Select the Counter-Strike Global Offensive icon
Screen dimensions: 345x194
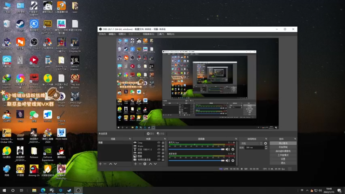6,136
